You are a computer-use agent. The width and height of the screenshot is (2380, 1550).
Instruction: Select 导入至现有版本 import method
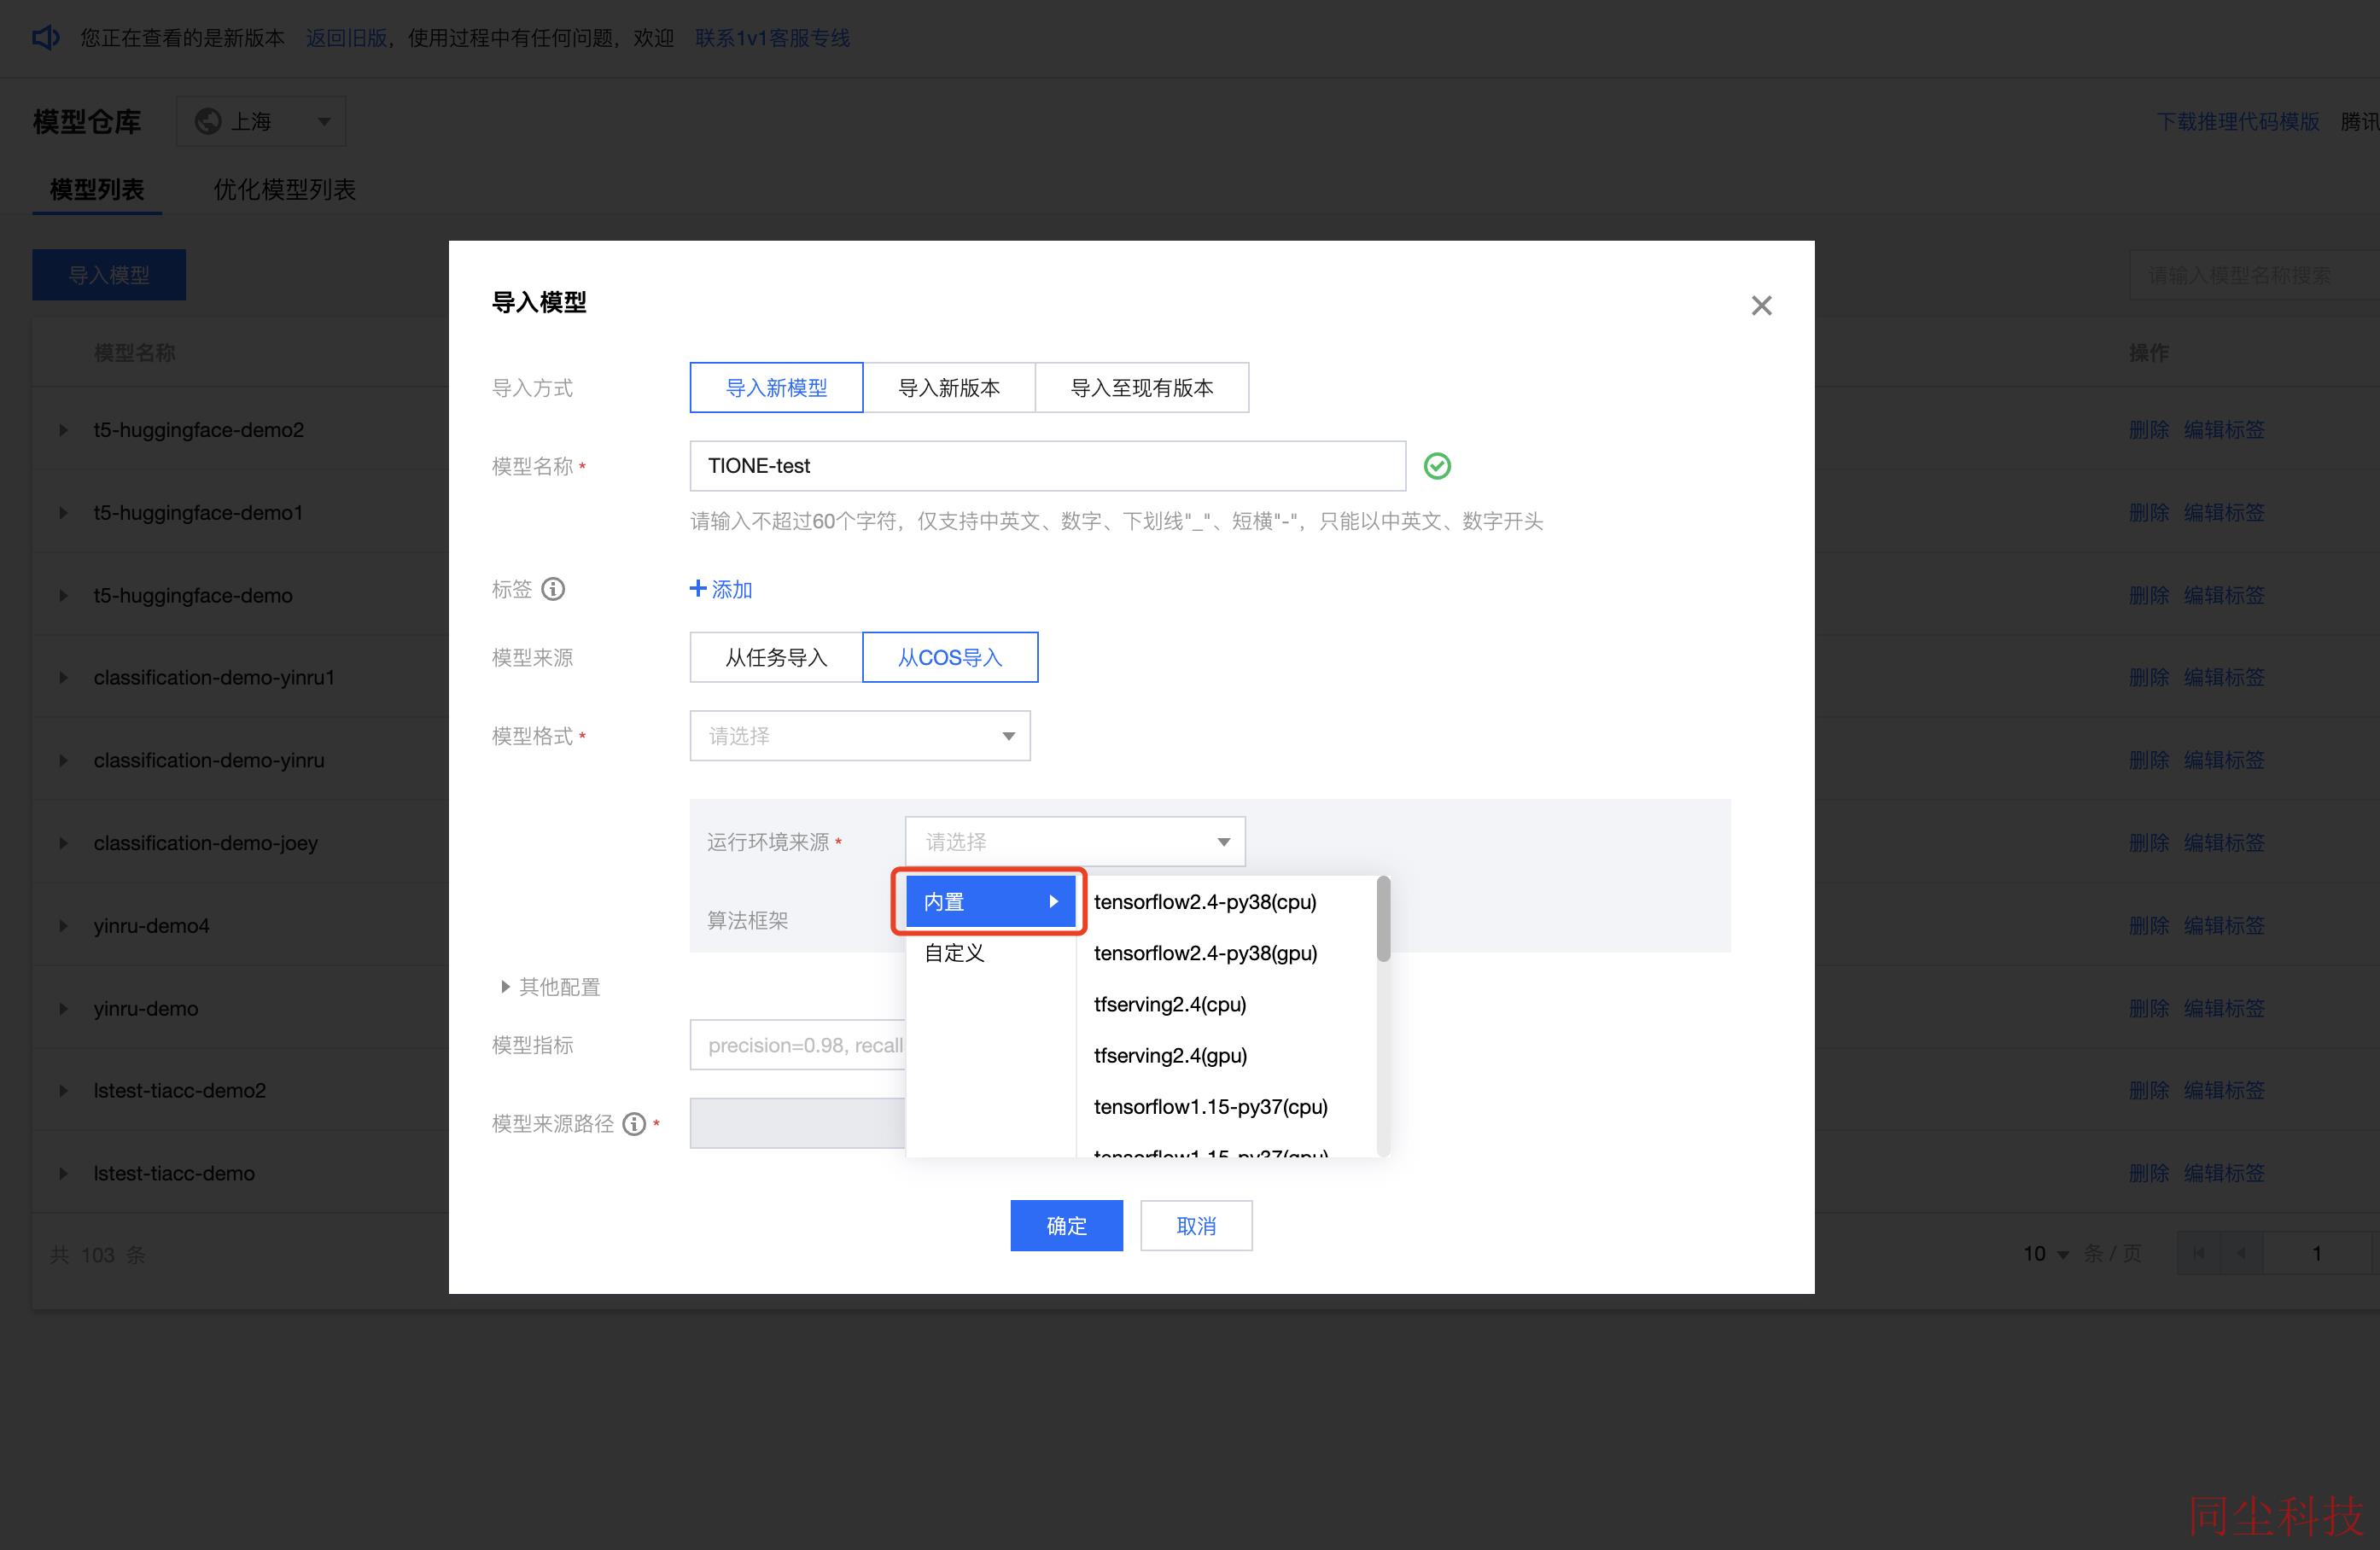1142,387
